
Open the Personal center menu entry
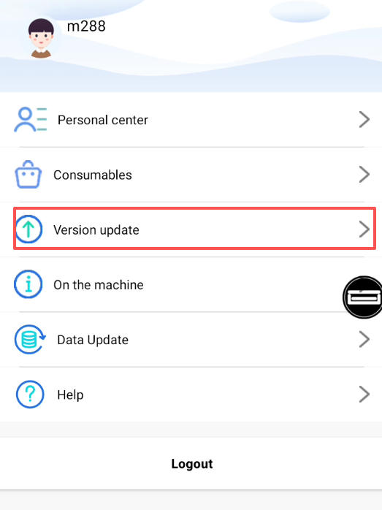tap(191, 119)
